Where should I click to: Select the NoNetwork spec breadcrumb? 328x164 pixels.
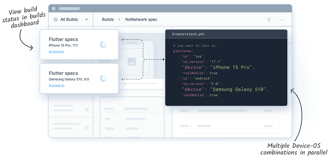click(141, 19)
